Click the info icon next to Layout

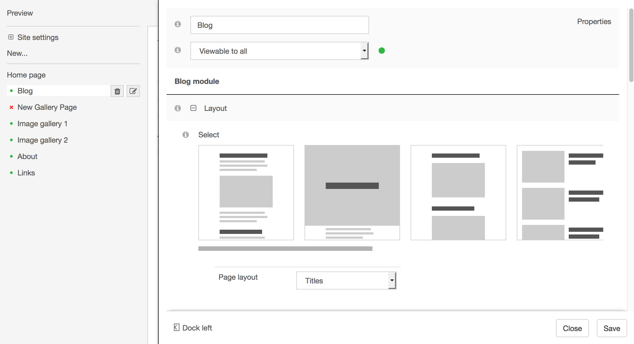point(178,108)
